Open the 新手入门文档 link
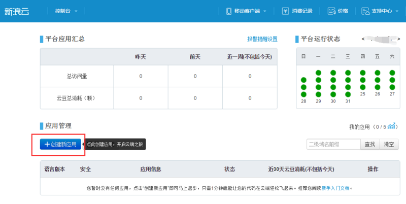Image resolution: width=406 pixels, height=204 pixels. [335, 188]
